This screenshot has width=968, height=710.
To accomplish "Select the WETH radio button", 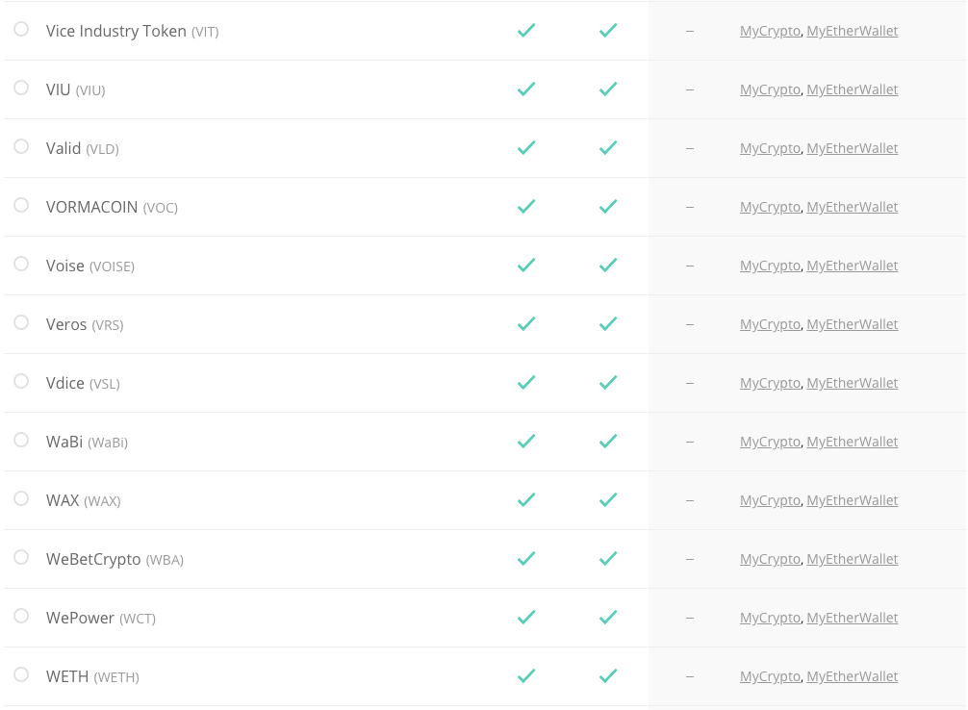I will coord(21,674).
